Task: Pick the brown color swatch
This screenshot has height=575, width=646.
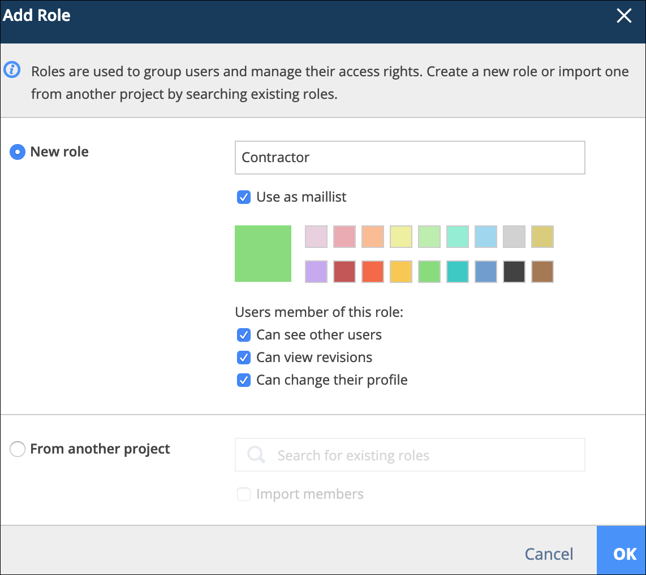Action: point(542,272)
